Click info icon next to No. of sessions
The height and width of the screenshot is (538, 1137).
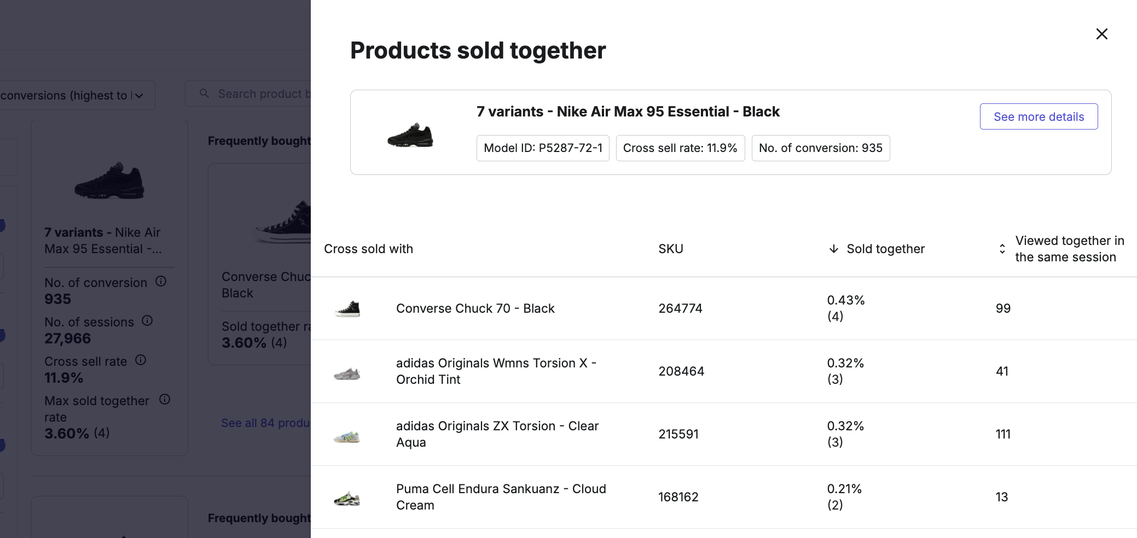click(x=147, y=320)
